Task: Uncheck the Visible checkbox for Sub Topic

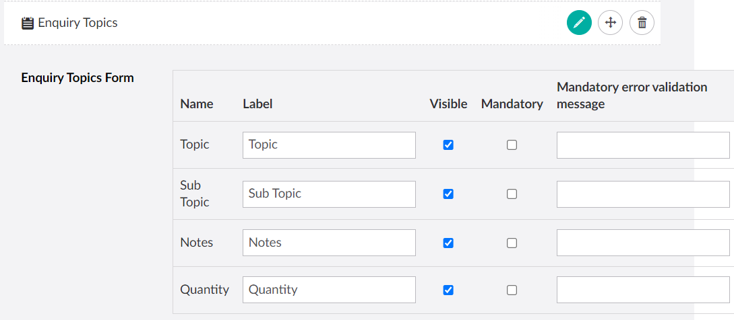Action: (448, 194)
